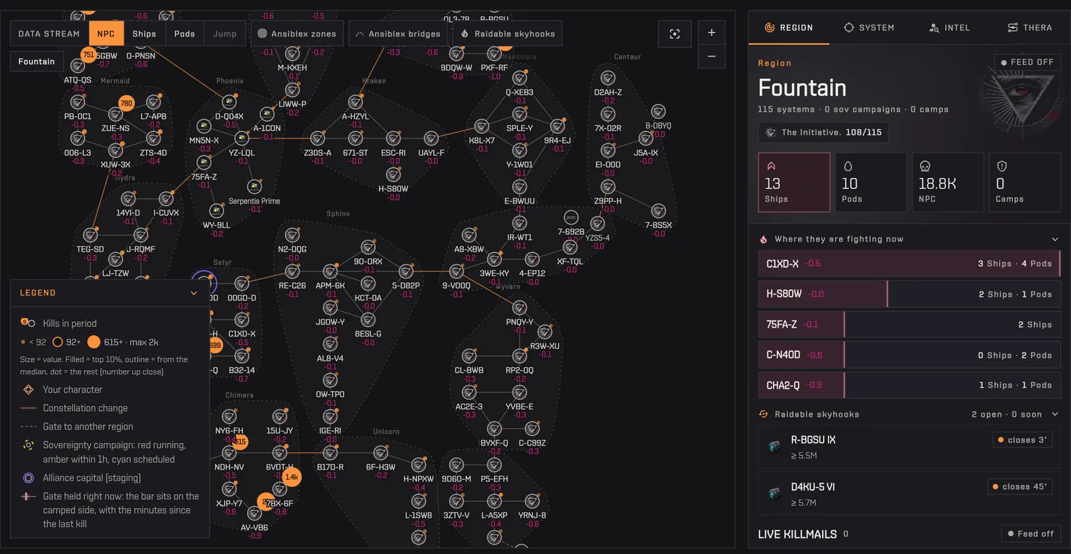Select the 18.8K NPC stat card
Viewport: 1071px width, 554px height.
click(x=948, y=183)
